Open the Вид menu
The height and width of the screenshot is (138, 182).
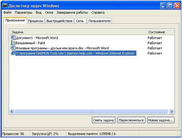39,12
